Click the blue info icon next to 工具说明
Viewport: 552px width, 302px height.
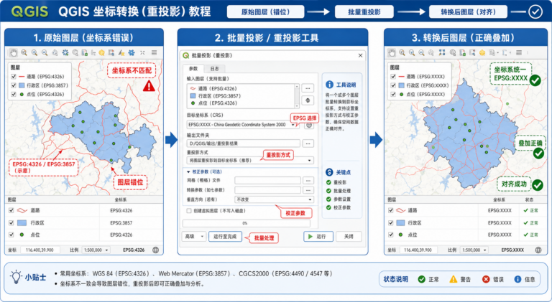tap(329, 85)
